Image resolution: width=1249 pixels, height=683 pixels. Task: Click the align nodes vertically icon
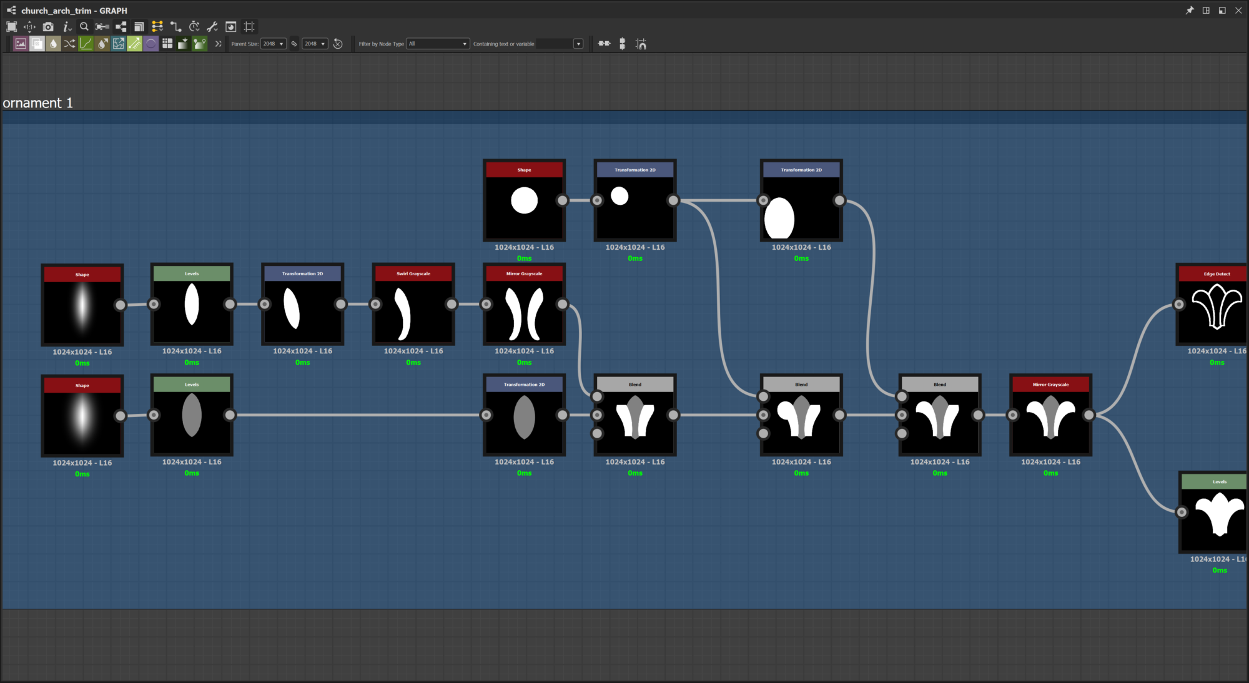coord(622,44)
